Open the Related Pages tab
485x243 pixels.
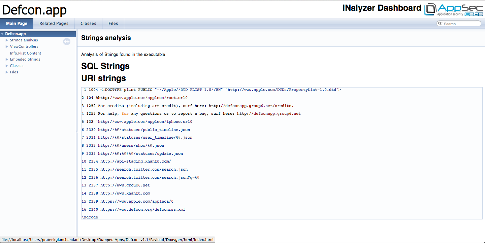[x=54, y=24]
